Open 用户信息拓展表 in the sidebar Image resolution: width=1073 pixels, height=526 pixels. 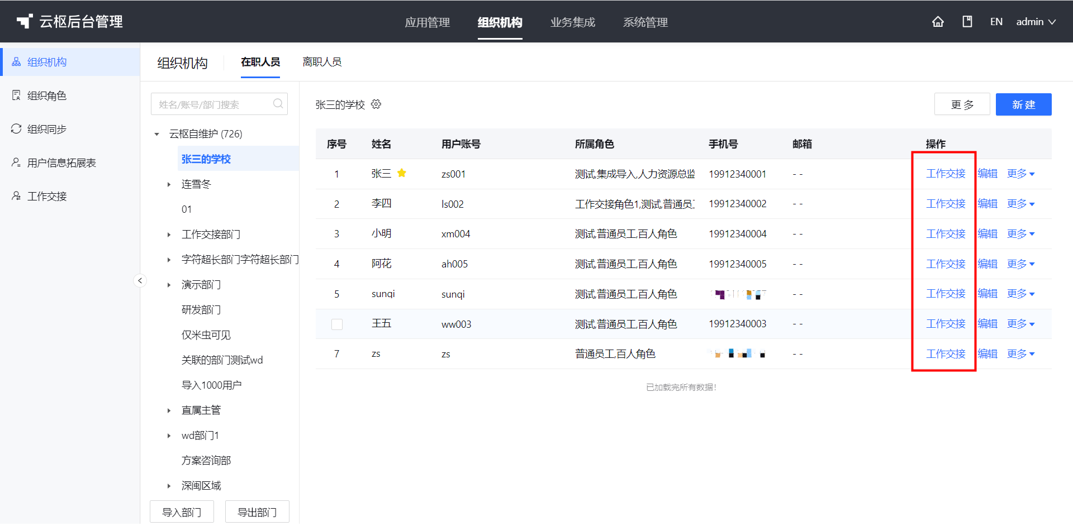(61, 162)
